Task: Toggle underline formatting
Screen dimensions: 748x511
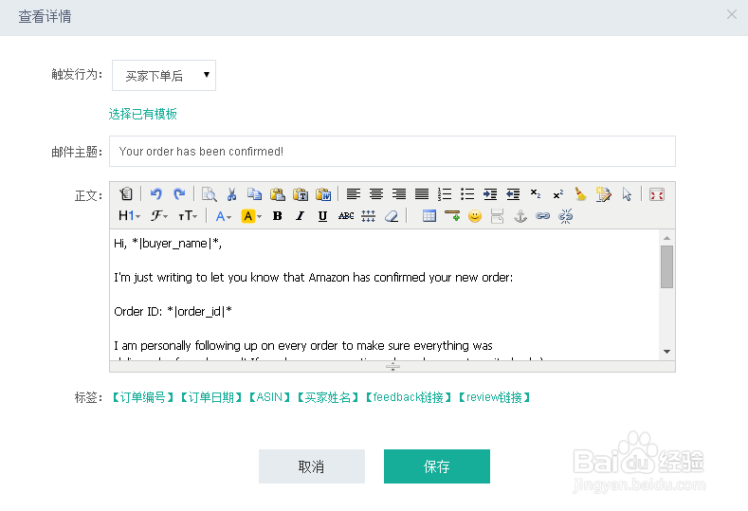Action: click(x=322, y=216)
